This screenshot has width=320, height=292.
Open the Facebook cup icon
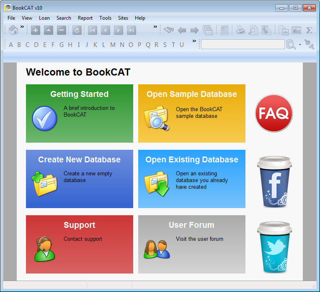tap(274, 182)
